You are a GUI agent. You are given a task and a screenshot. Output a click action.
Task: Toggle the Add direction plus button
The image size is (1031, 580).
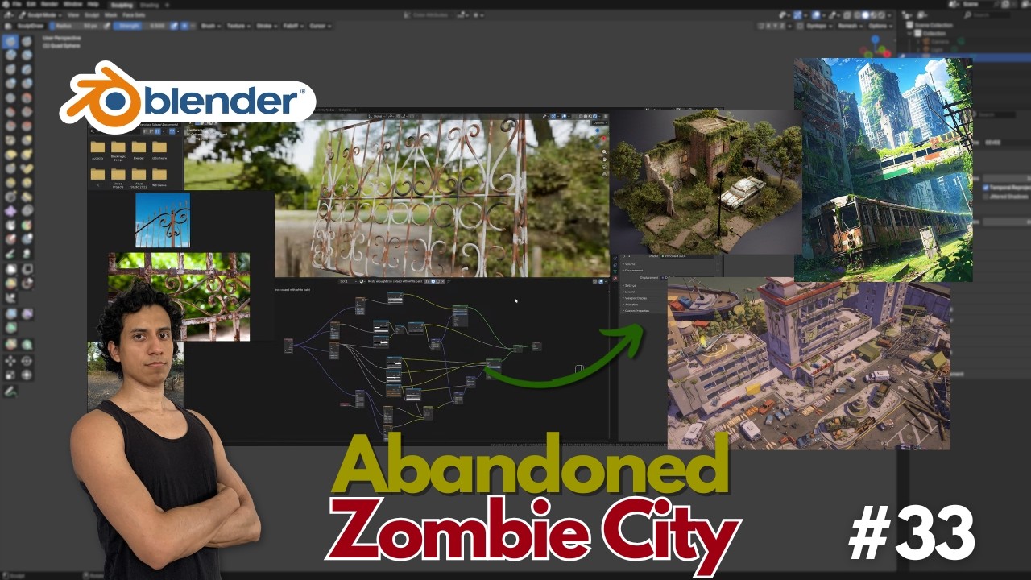pyautogui.click(x=184, y=26)
